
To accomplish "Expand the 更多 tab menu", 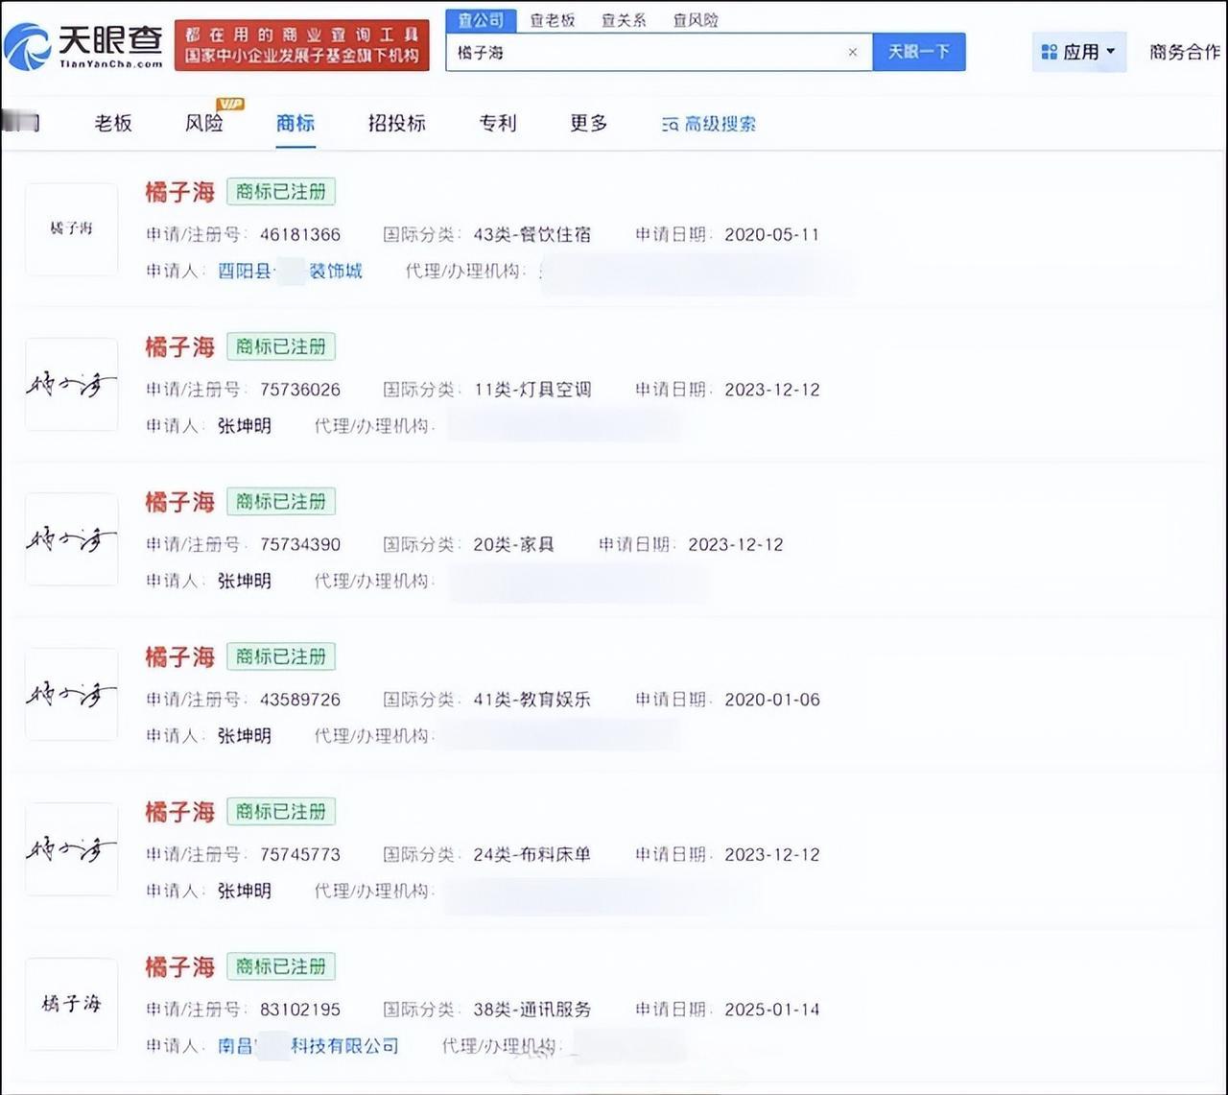I will point(589,123).
